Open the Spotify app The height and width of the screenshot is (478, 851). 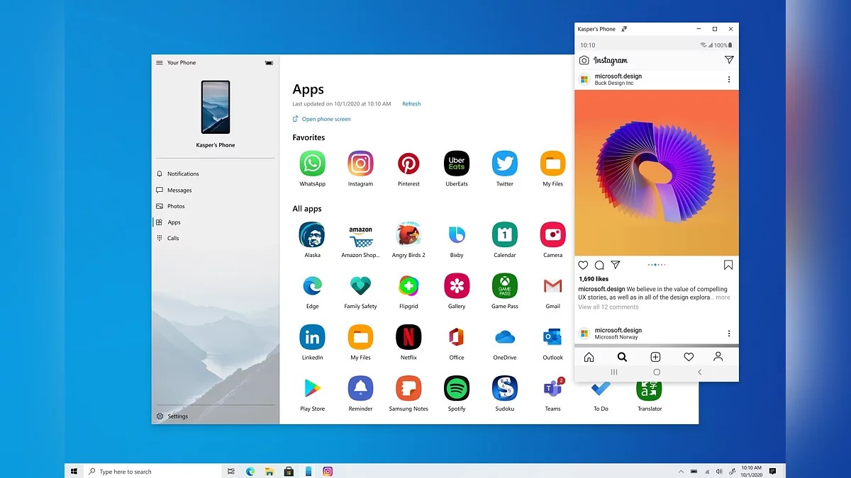coord(457,388)
